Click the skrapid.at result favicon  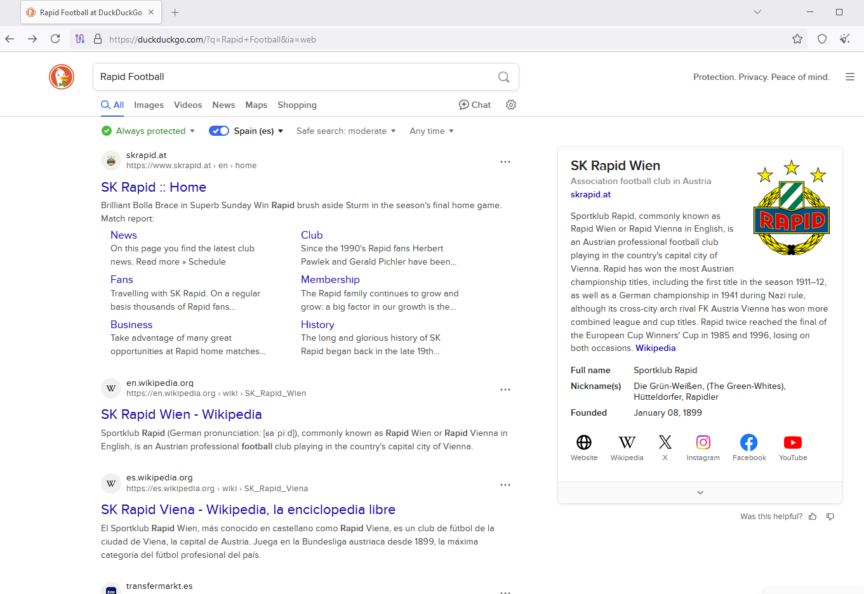tap(111, 161)
